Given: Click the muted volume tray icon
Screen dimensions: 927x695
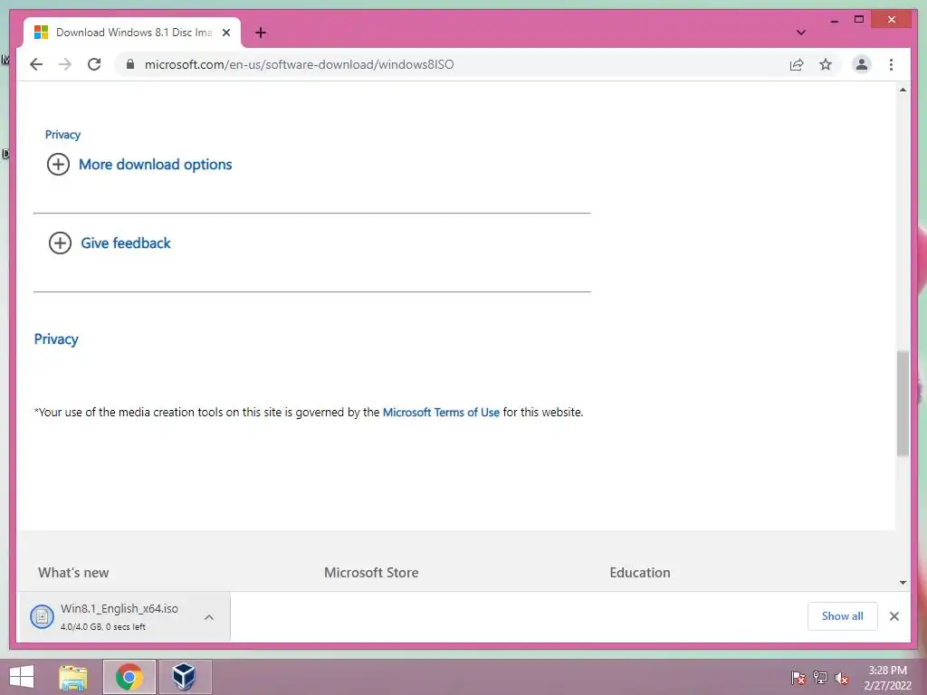Looking at the screenshot, I should pyautogui.click(x=842, y=678).
